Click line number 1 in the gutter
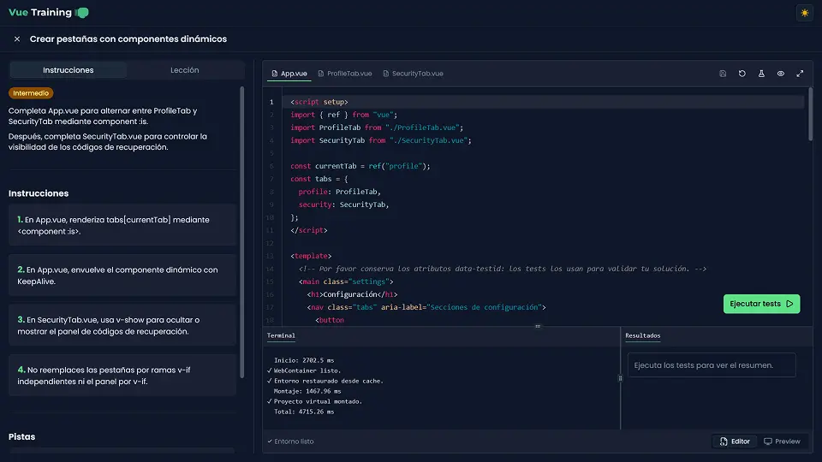 click(x=271, y=102)
